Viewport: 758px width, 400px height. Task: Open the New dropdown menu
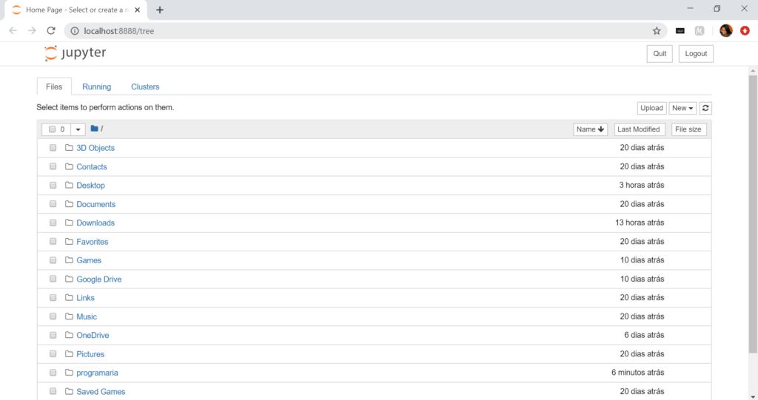click(x=682, y=108)
